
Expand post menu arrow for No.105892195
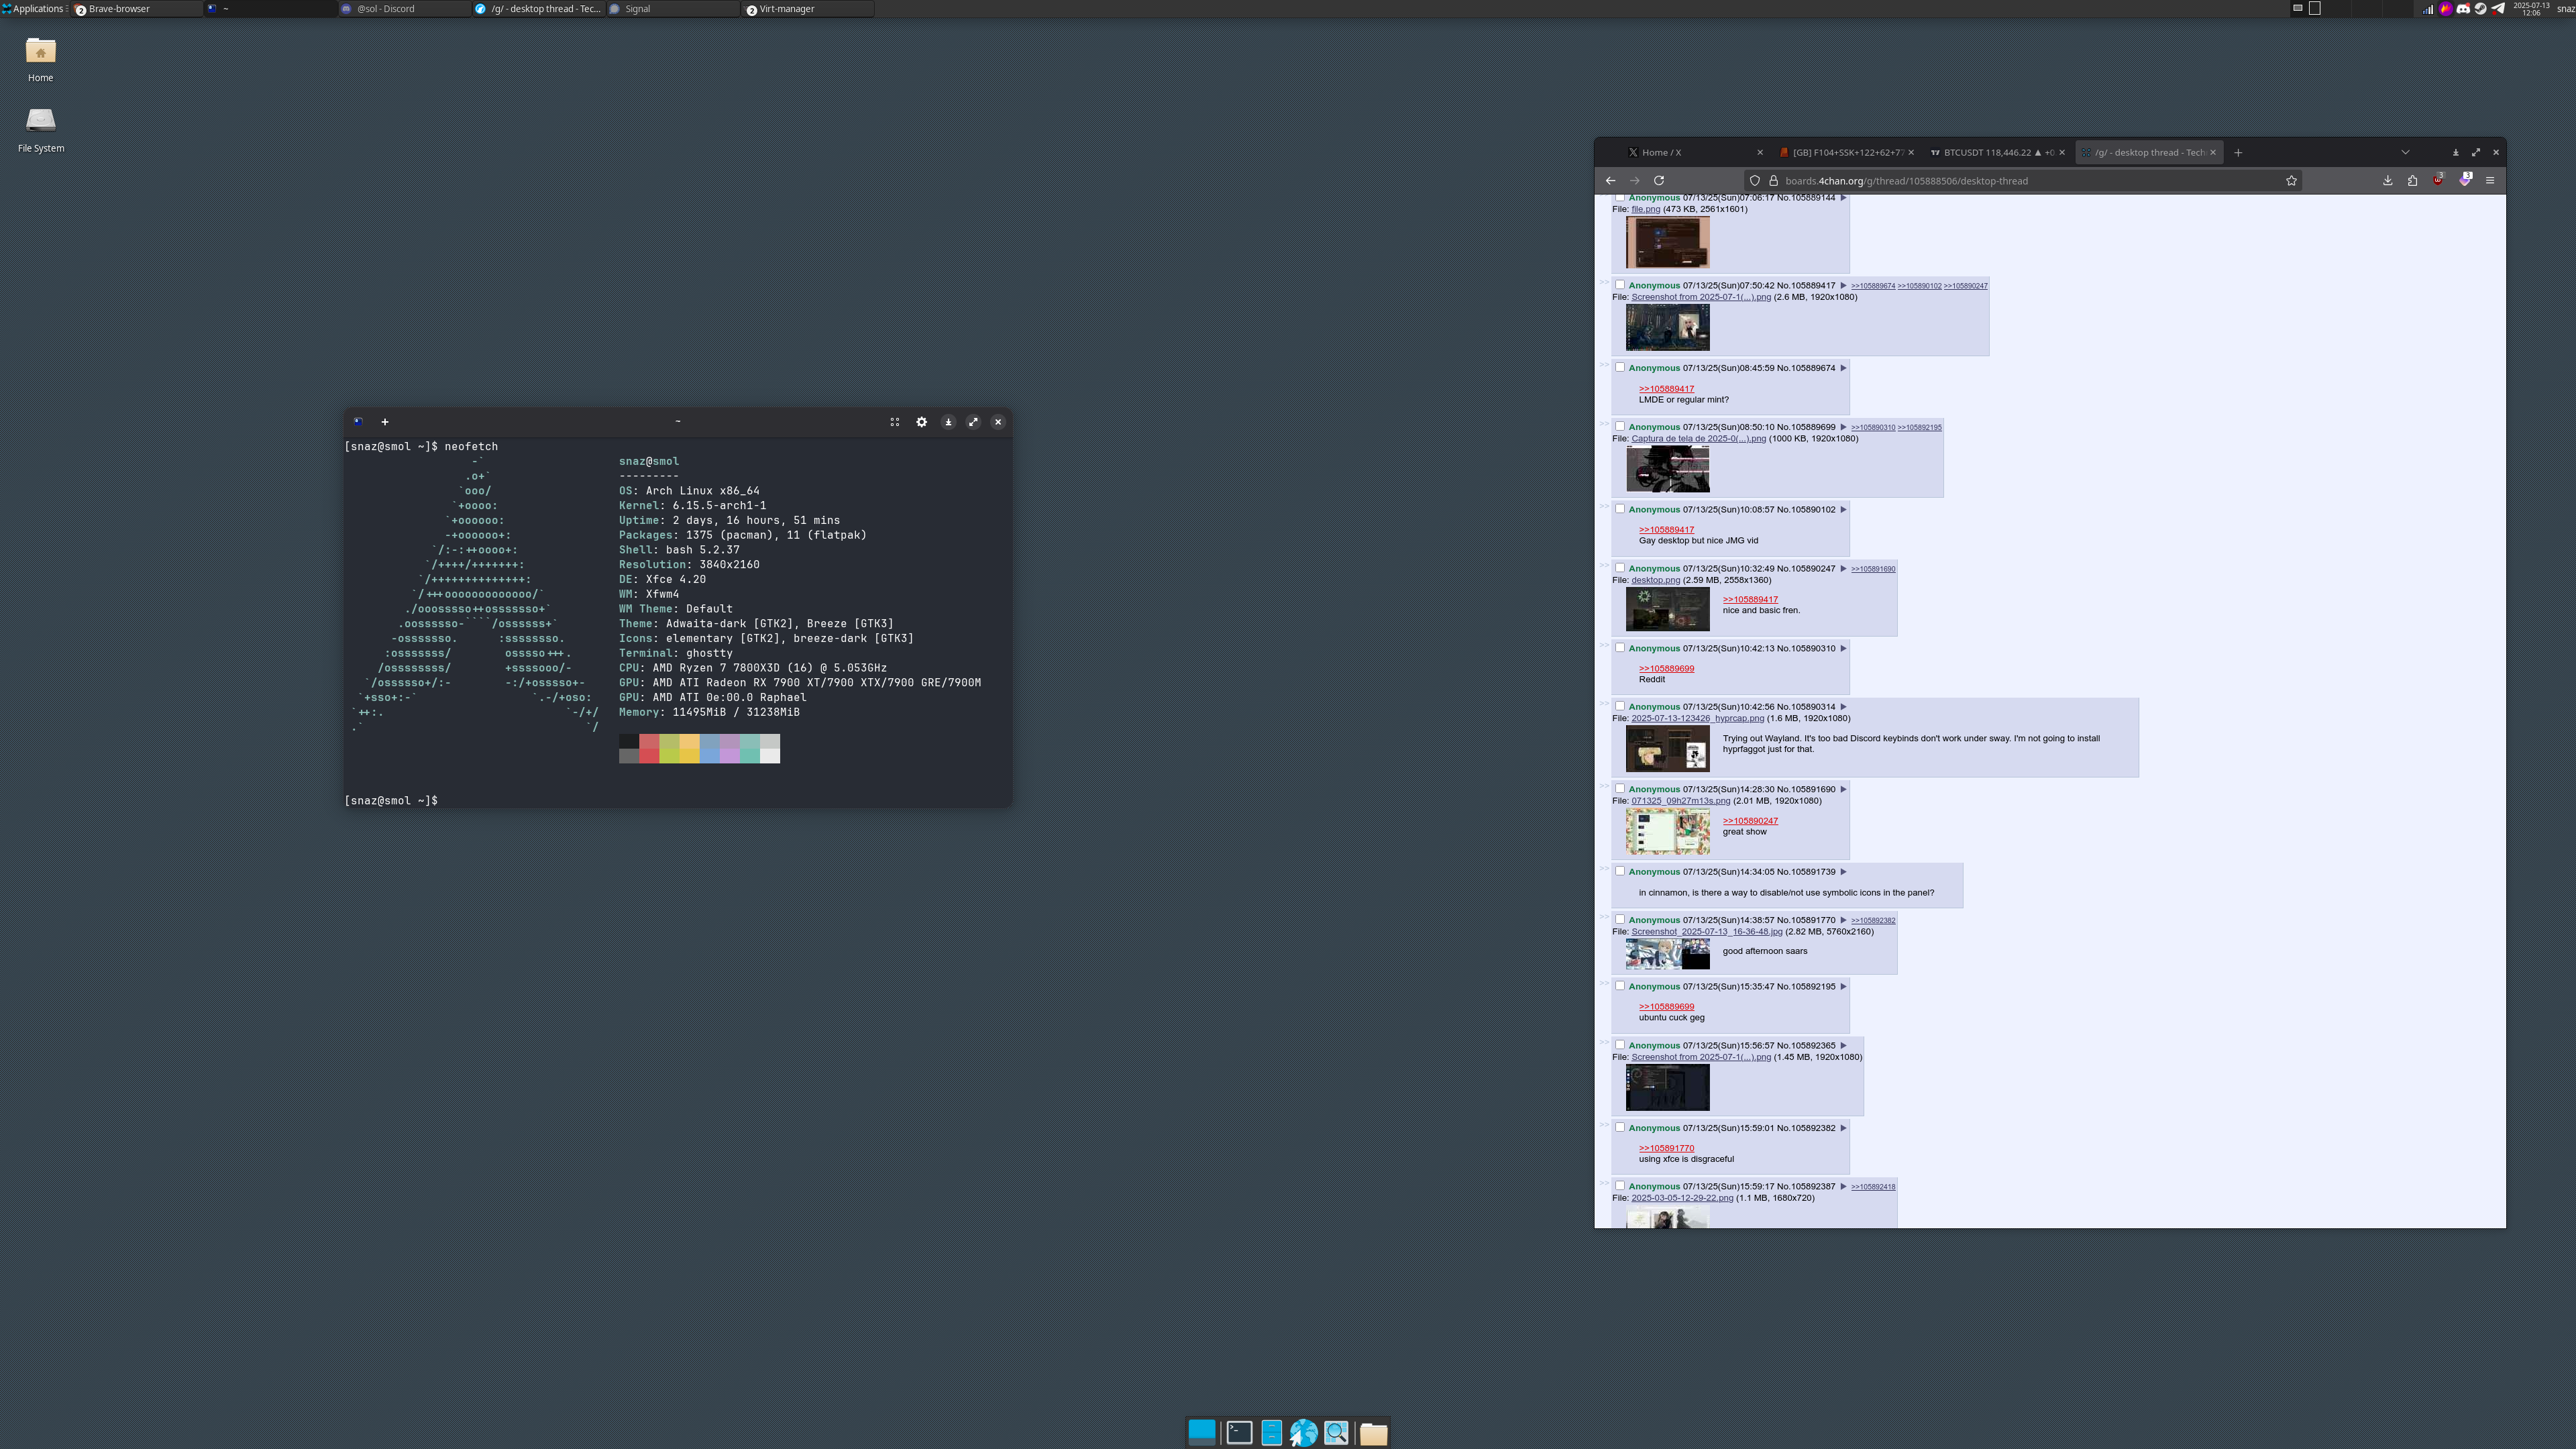click(x=1843, y=987)
